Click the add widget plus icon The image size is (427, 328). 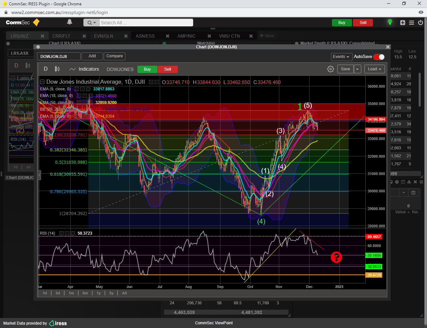point(403,23)
